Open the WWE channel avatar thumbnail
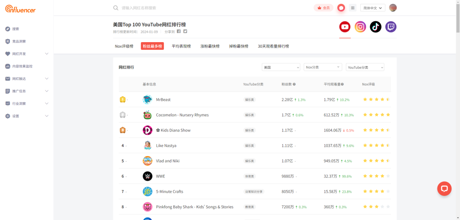 click(x=147, y=176)
